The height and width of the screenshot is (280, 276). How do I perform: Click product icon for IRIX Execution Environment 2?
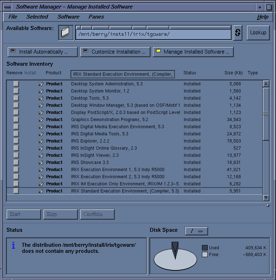(x=41, y=177)
